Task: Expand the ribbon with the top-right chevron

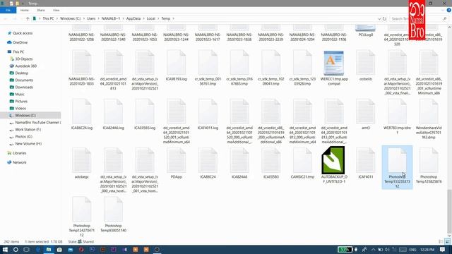Action: (443, 11)
